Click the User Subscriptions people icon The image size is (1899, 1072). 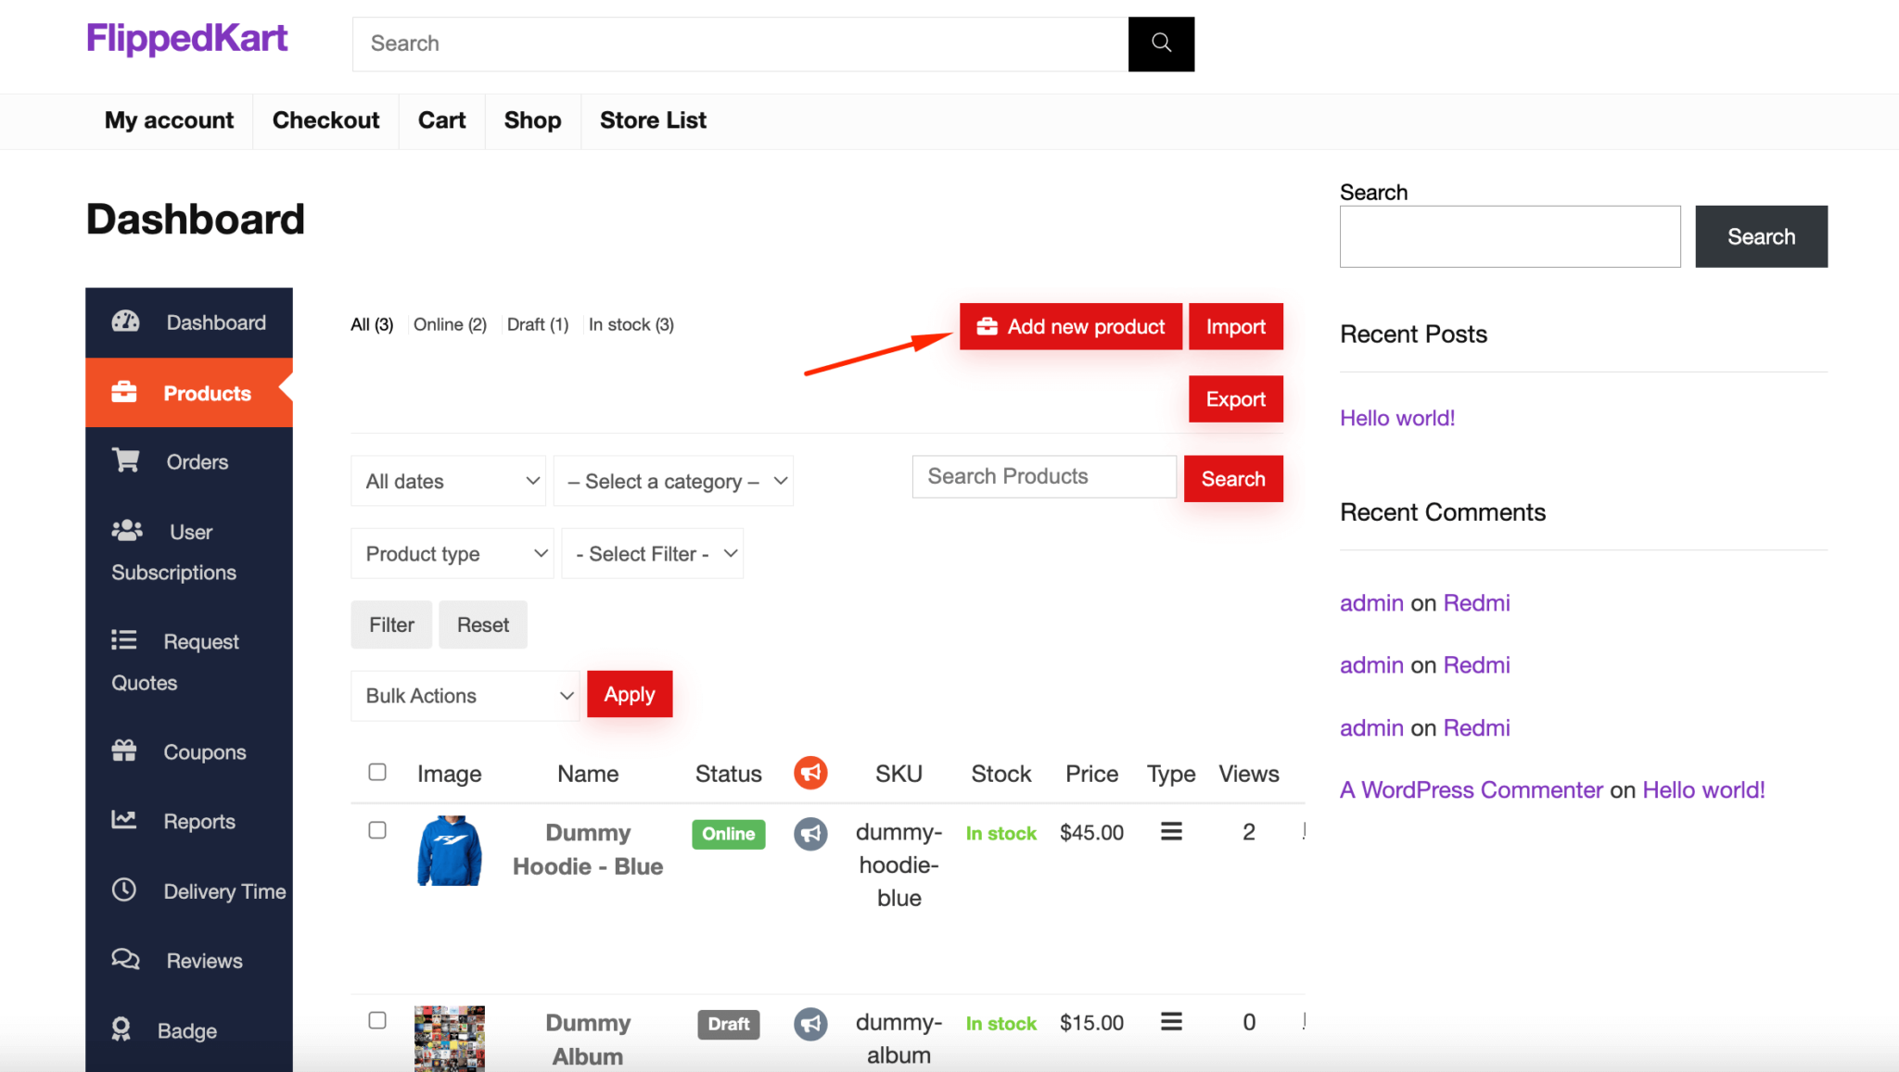127,530
